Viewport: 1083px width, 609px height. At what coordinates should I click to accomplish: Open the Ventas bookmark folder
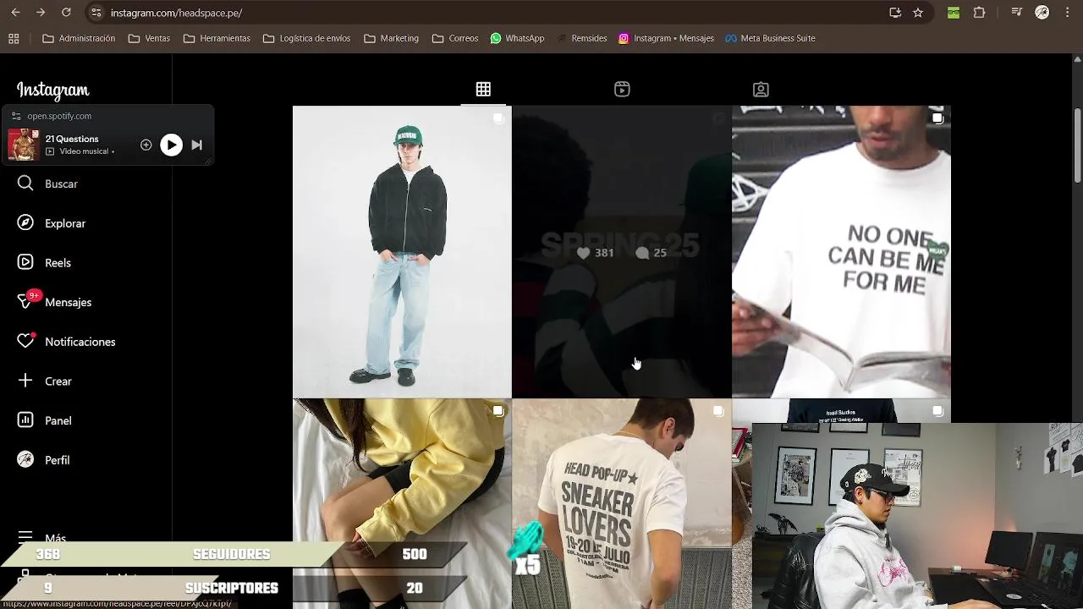[149, 38]
